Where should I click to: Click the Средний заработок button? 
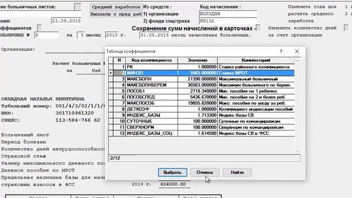[x=116, y=7]
